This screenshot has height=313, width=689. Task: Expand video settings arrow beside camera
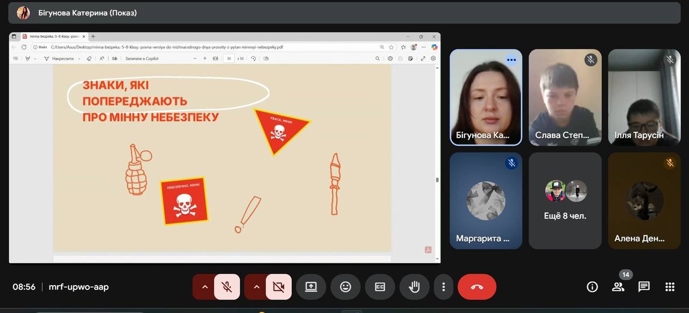coord(256,287)
